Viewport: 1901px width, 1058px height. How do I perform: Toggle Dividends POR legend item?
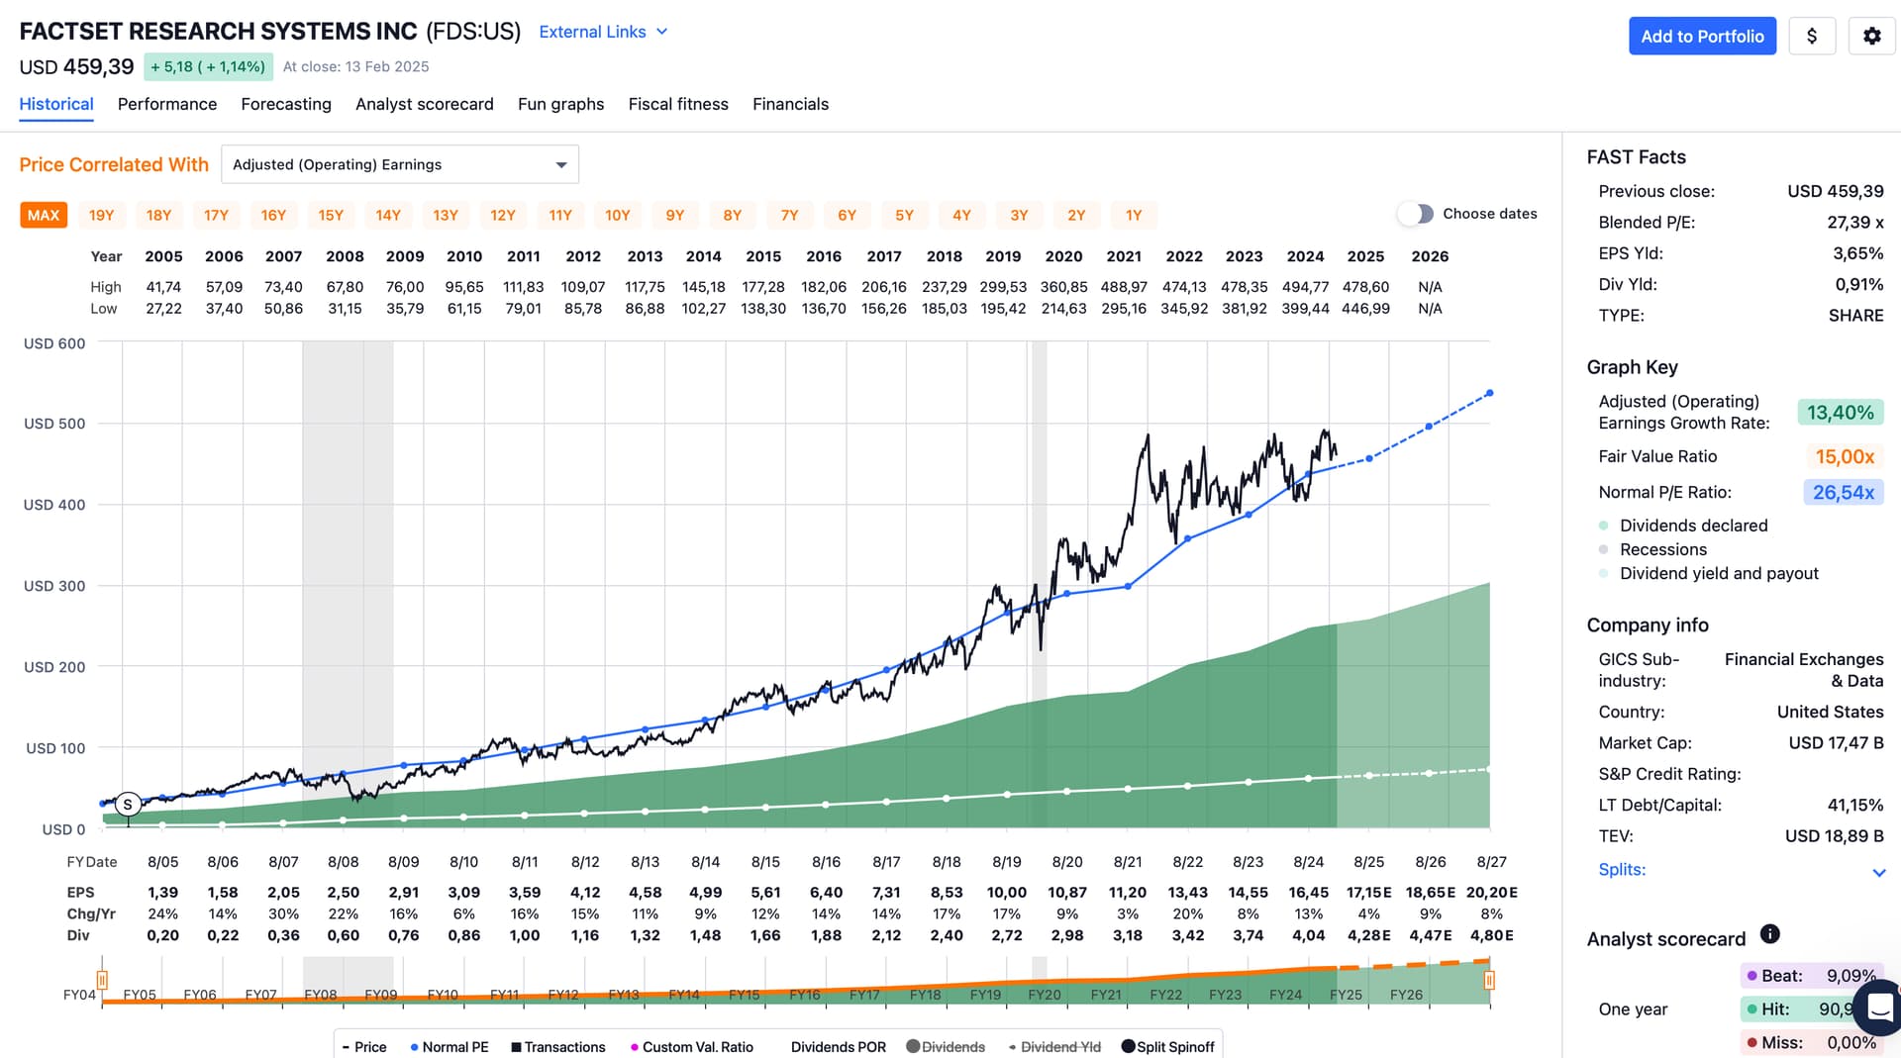pos(838,1047)
